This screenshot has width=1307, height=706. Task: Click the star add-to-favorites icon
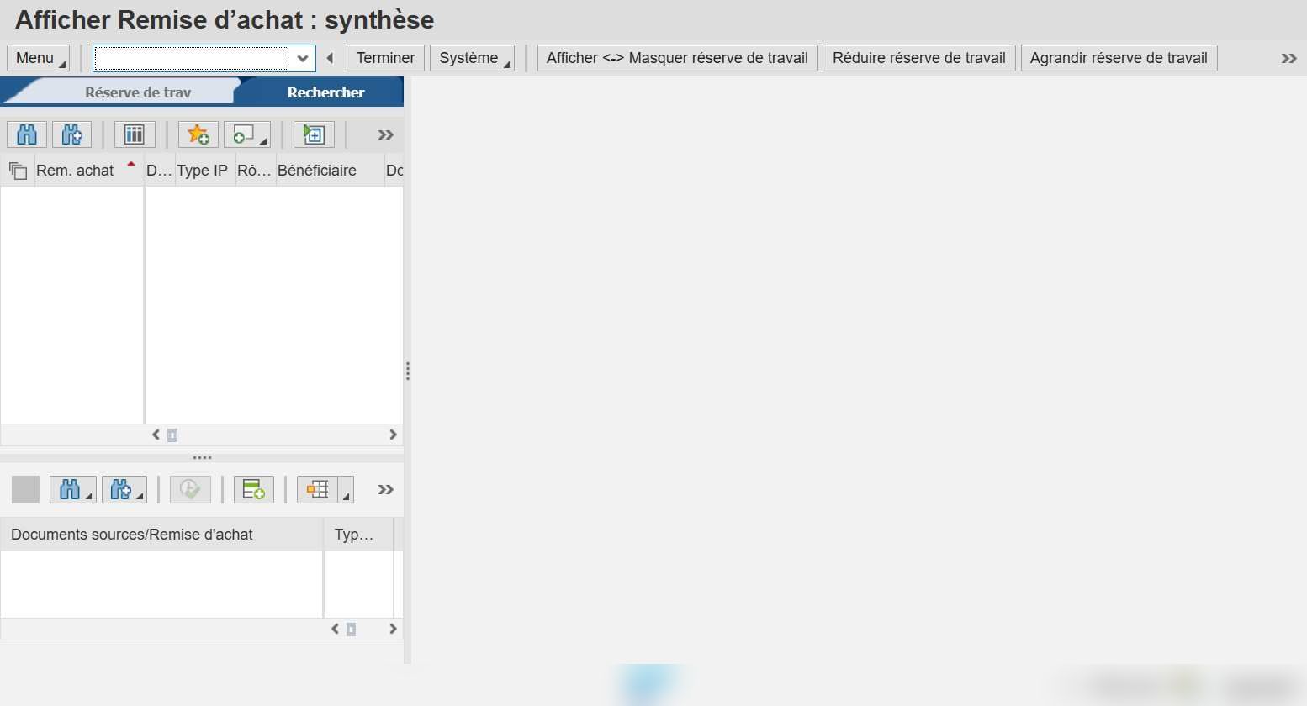coord(198,134)
